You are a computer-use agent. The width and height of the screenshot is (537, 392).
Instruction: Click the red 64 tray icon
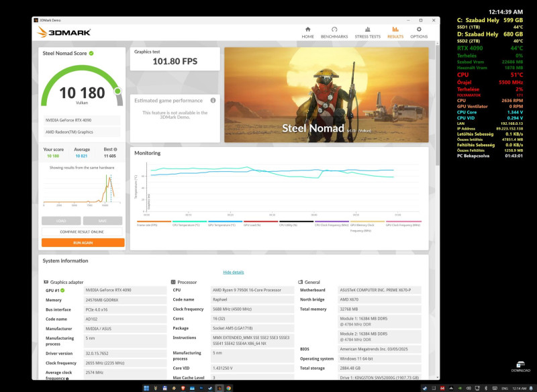pyautogui.click(x=442, y=388)
